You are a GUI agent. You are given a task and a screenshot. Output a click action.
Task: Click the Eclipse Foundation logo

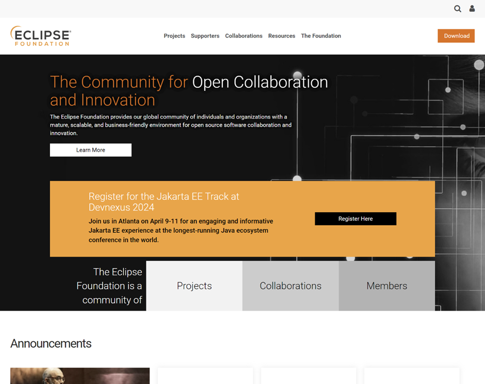coord(41,36)
